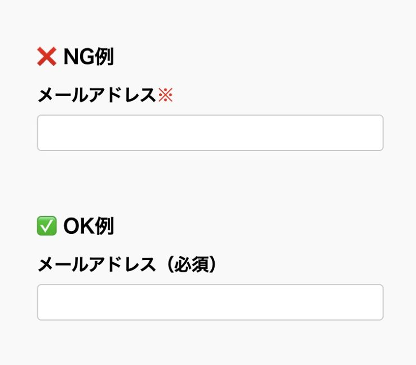Click the red ※ required symbol
This screenshot has width=416, height=365.
165,95
